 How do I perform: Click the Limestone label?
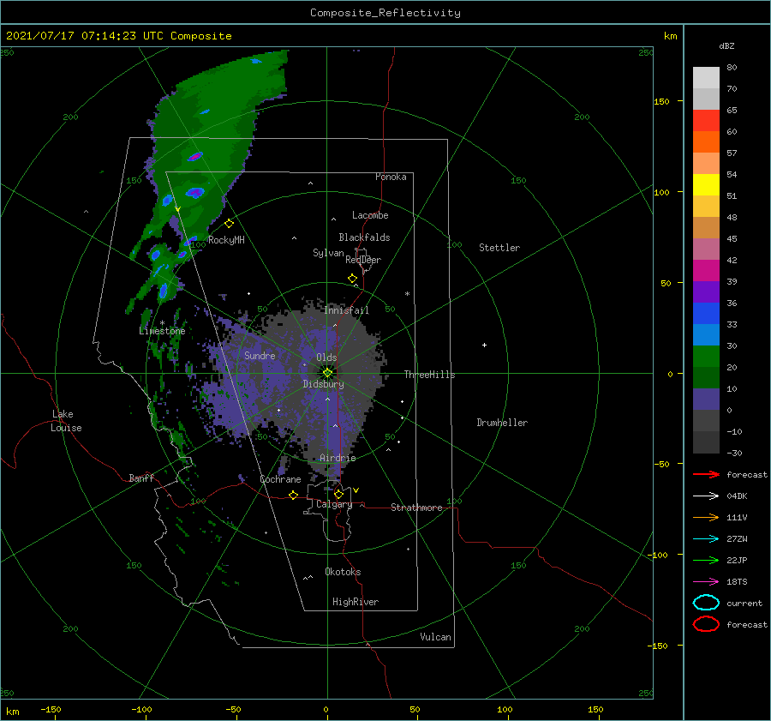[x=162, y=331]
